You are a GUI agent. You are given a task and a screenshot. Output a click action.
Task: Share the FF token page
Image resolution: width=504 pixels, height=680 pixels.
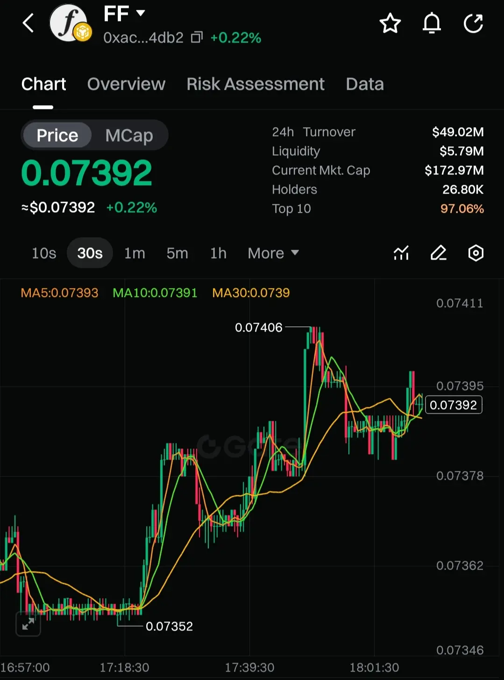click(x=473, y=23)
